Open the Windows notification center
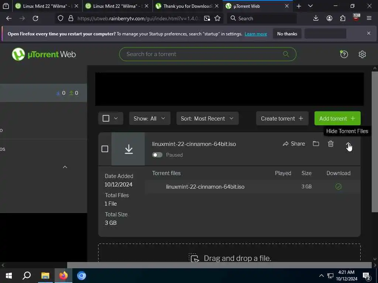Screen dimensions: 378x283 [367, 276]
